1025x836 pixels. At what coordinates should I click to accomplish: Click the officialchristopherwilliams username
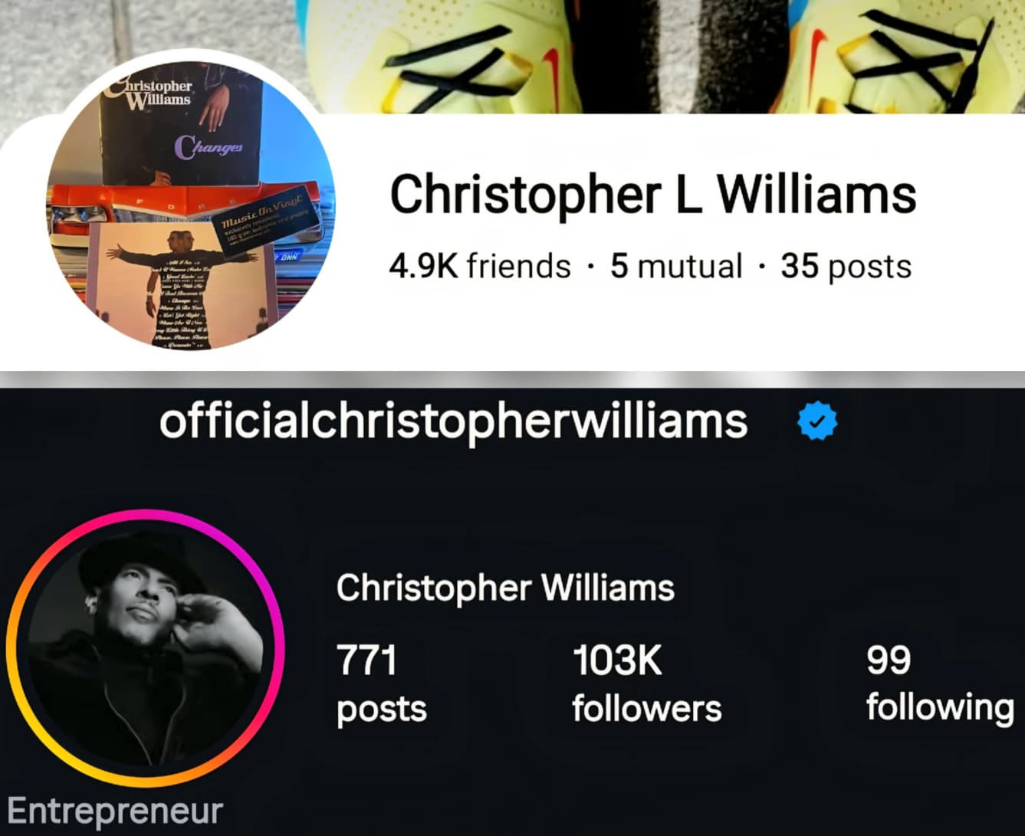click(x=453, y=422)
